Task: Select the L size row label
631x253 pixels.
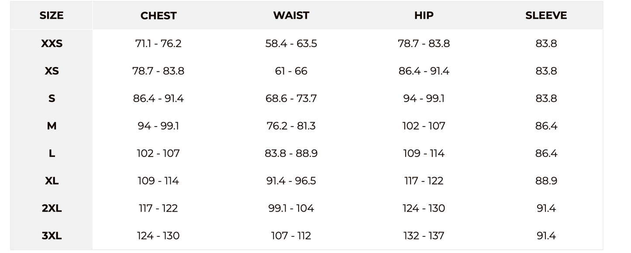Action: (x=52, y=154)
